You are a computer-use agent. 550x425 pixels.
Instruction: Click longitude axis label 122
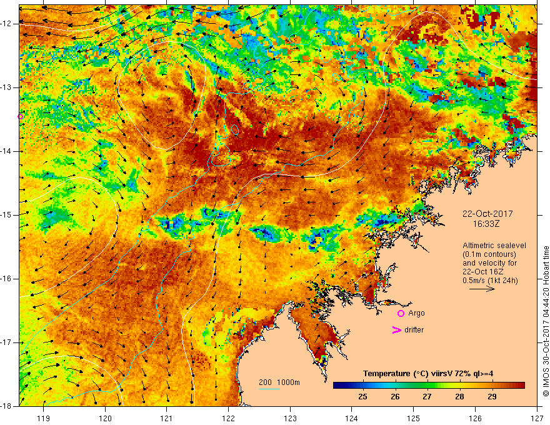point(228,418)
